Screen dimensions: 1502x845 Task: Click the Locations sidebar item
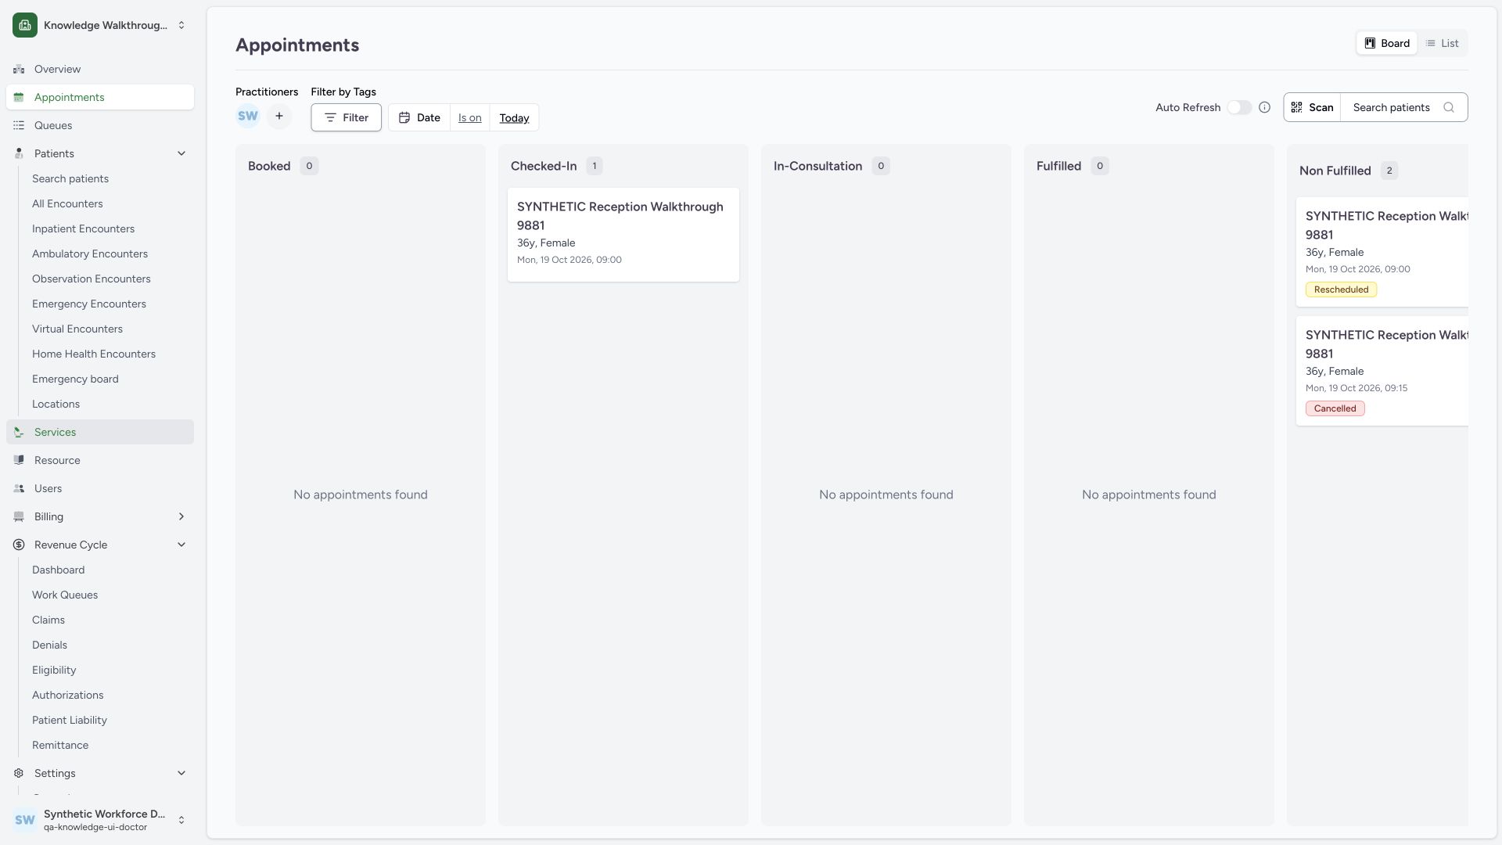(56, 404)
